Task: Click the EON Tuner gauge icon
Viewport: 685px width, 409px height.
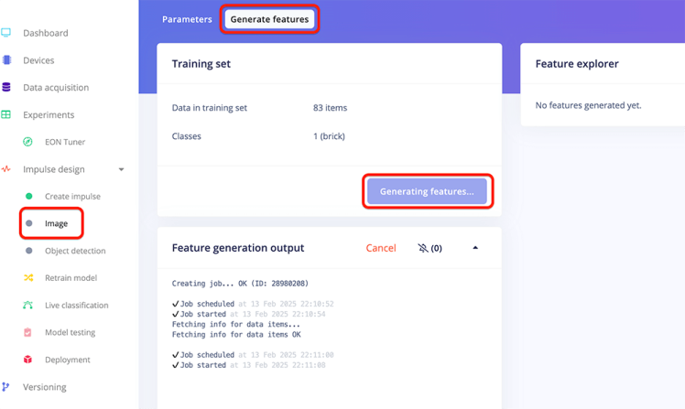Action: (x=28, y=142)
